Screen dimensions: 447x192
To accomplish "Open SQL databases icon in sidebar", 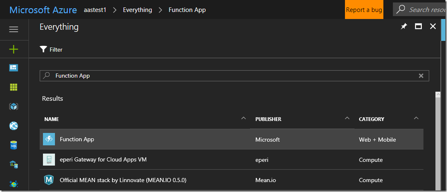I will pos(14,145).
